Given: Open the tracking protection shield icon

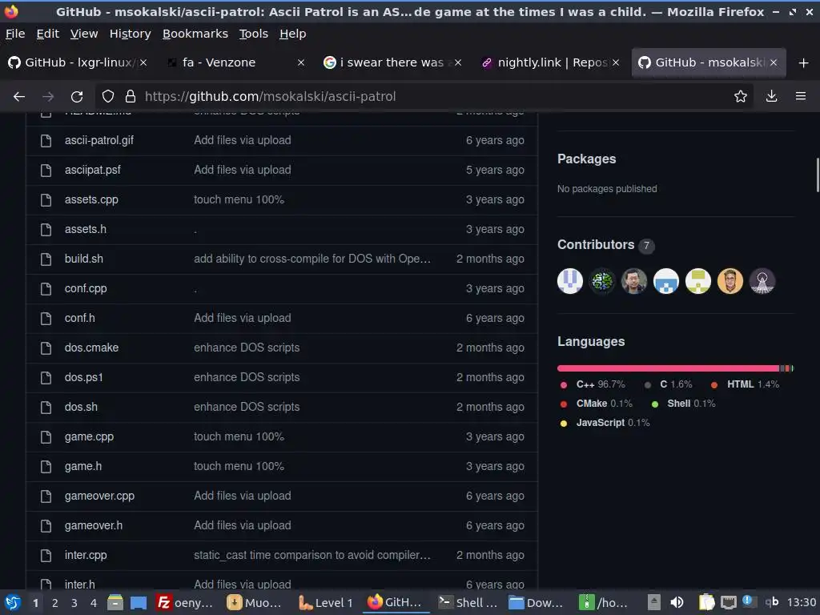Looking at the screenshot, I should (x=108, y=96).
